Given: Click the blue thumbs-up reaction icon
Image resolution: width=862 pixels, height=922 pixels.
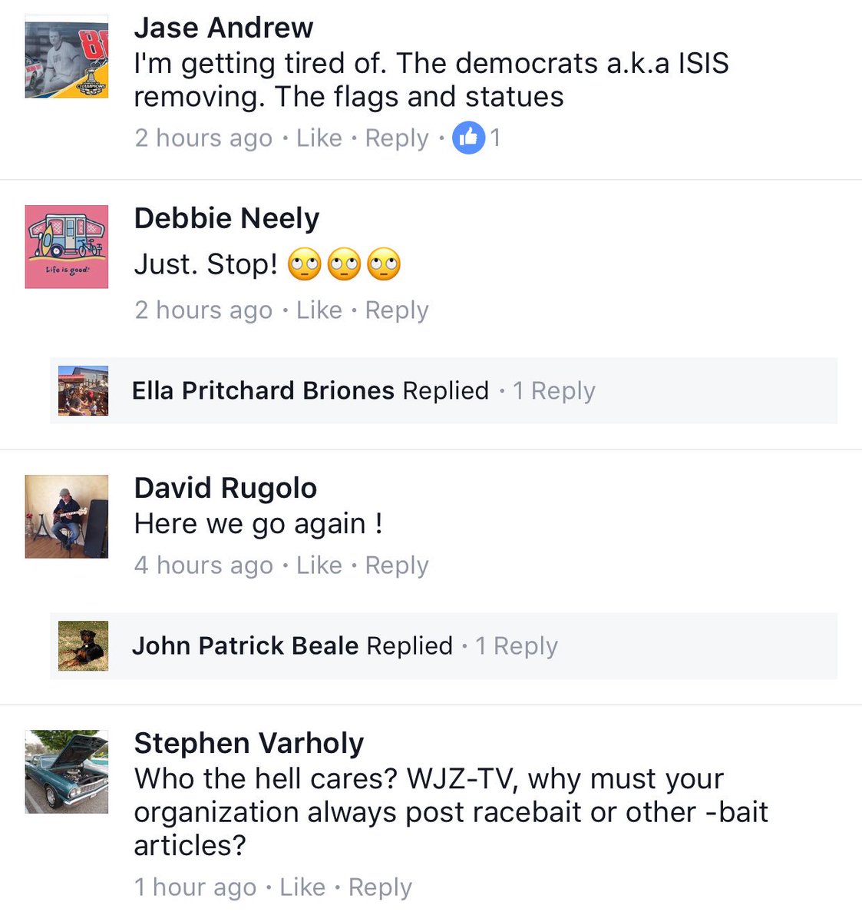Looking at the screenshot, I should tap(468, 138).
